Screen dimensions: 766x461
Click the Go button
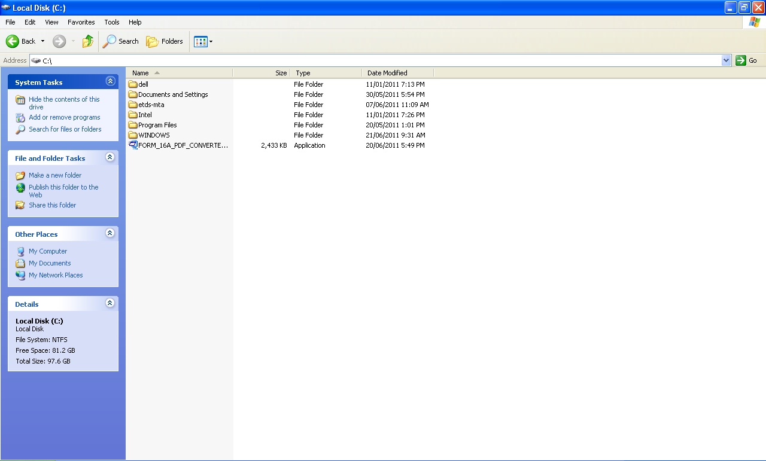click(746, 60)
